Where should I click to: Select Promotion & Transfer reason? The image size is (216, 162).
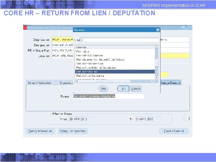pyautogui.click(x=115, y=55)
